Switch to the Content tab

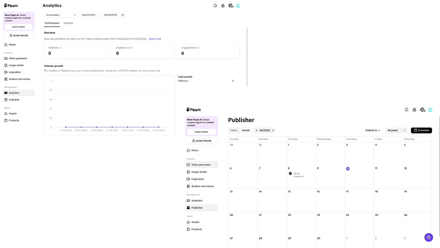click(68, 23)
